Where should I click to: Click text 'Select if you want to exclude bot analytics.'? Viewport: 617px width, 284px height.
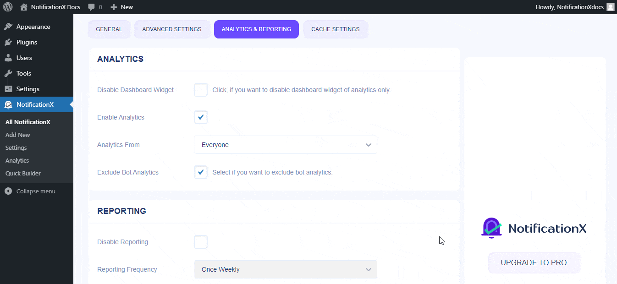(273, 172)
